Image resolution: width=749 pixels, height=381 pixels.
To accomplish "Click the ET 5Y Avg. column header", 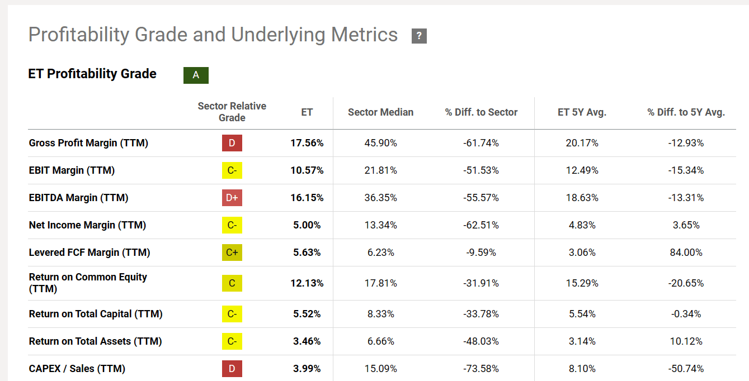I will tap(582, 112).
